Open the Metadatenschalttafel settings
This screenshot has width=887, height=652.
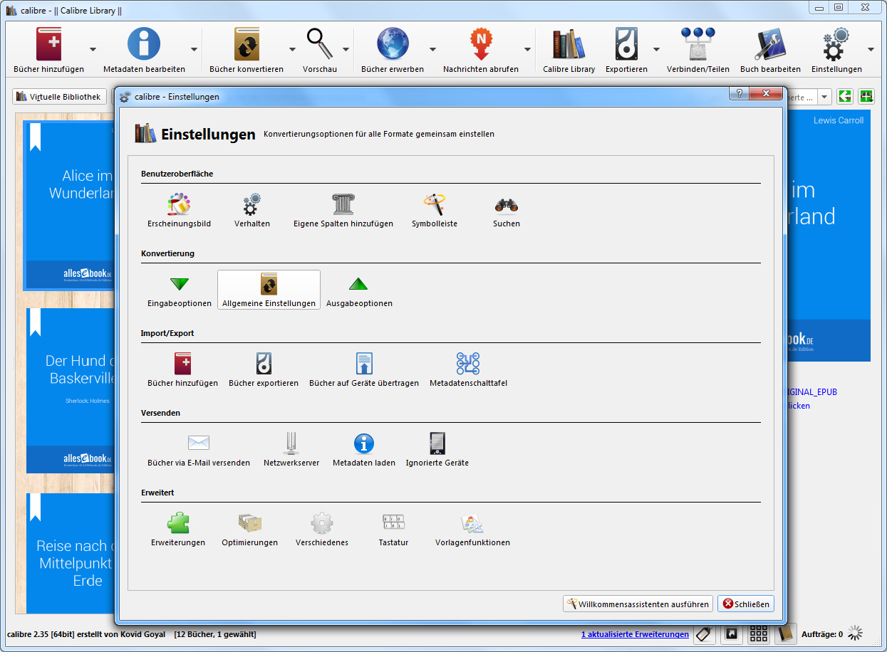[x=468, y=370]
